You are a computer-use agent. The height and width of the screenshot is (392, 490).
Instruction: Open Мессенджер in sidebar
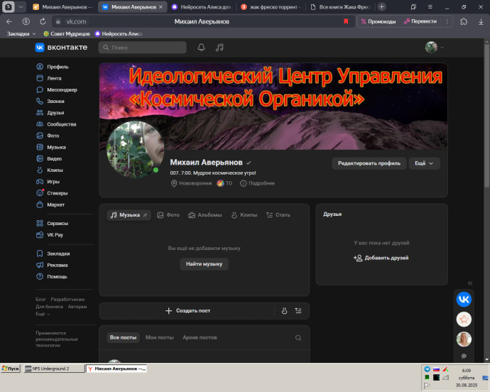(x=57, y=89)
